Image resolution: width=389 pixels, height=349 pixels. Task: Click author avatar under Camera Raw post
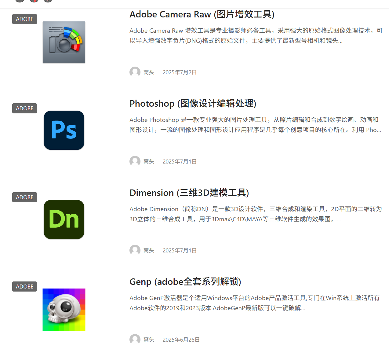coord(135,72)
